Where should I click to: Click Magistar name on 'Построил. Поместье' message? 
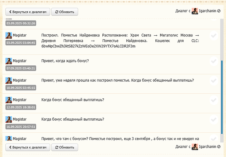tap(20, 35)
